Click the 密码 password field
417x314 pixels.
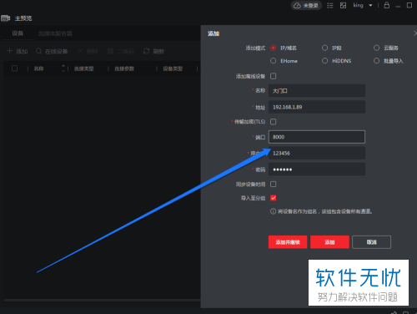coord(317,170)
